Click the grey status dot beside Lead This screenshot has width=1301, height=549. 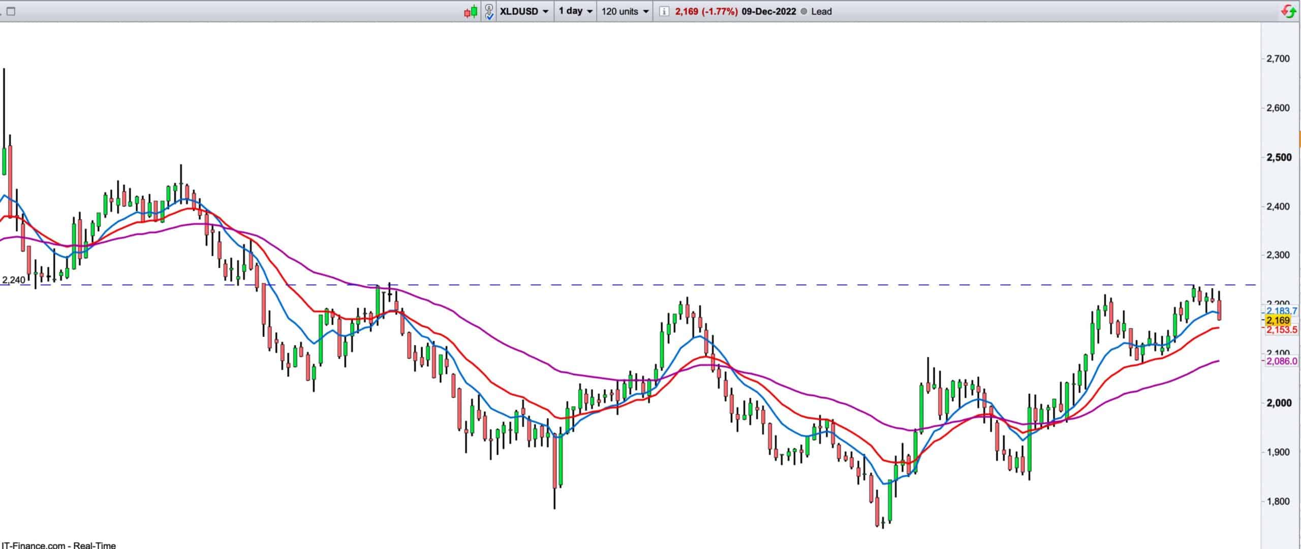click(x=804, y=11)
